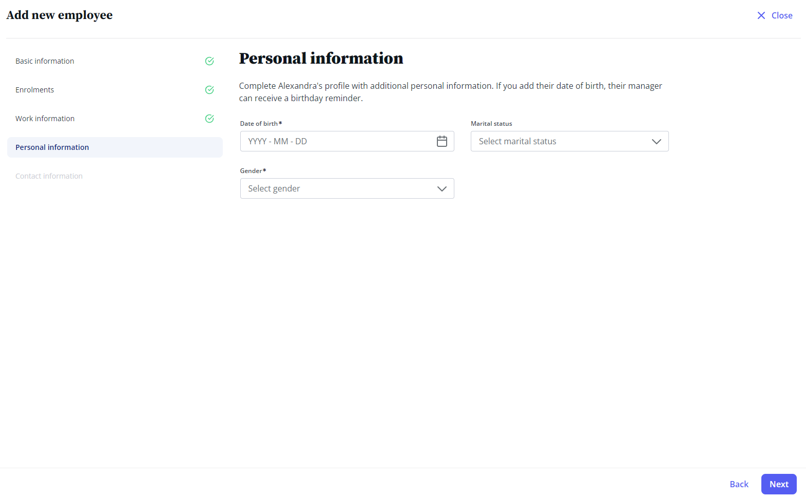The height and width of the screenshot is (498, 806).
Task: Click the X icon beside Close
Action: pos(761,15)
